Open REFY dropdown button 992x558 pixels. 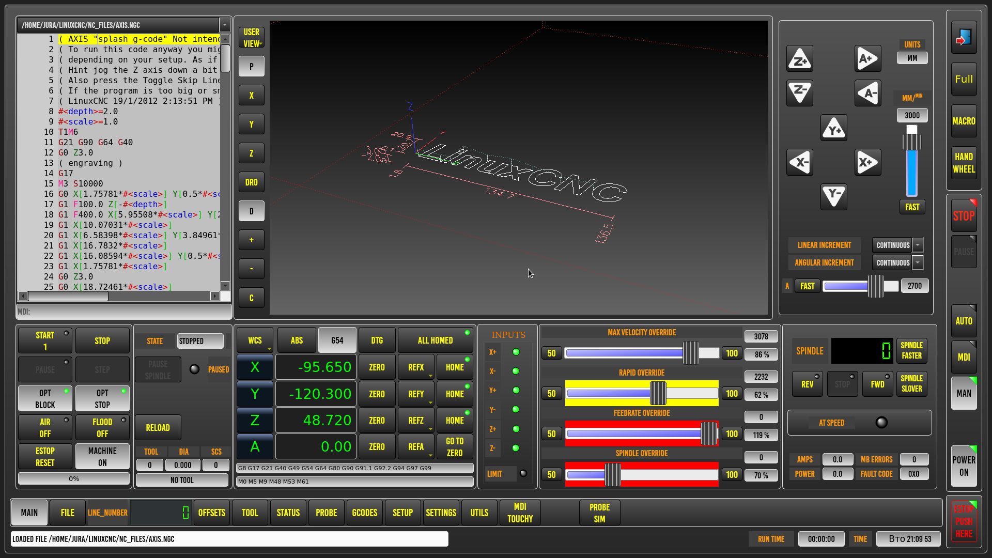pos(416,394)
